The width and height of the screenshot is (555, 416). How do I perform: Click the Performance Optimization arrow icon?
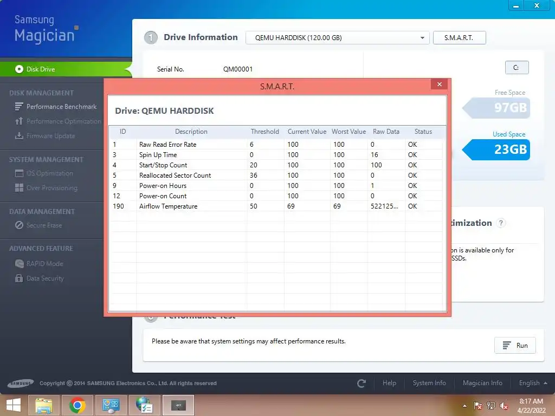coord(19,121)
